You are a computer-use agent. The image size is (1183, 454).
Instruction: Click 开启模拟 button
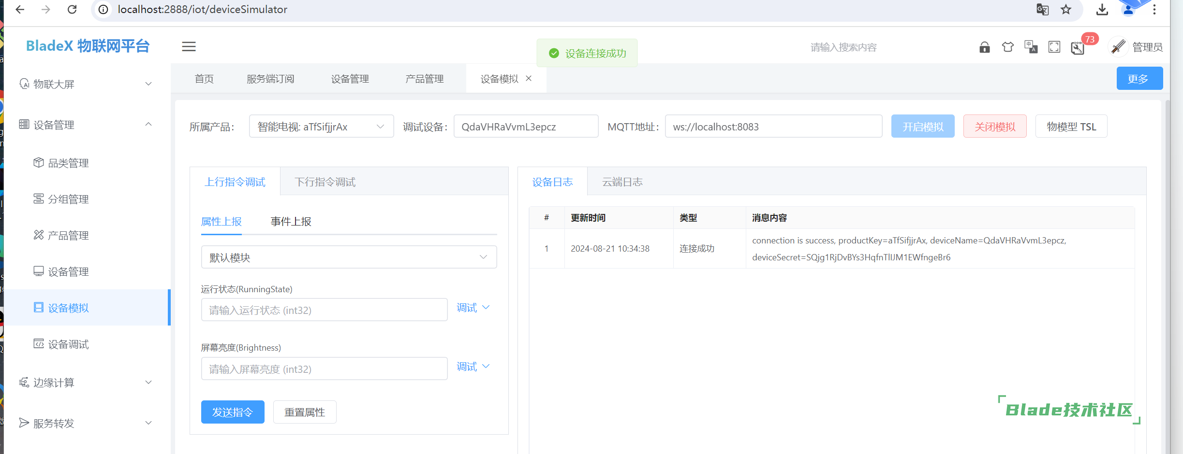point(923,127)
